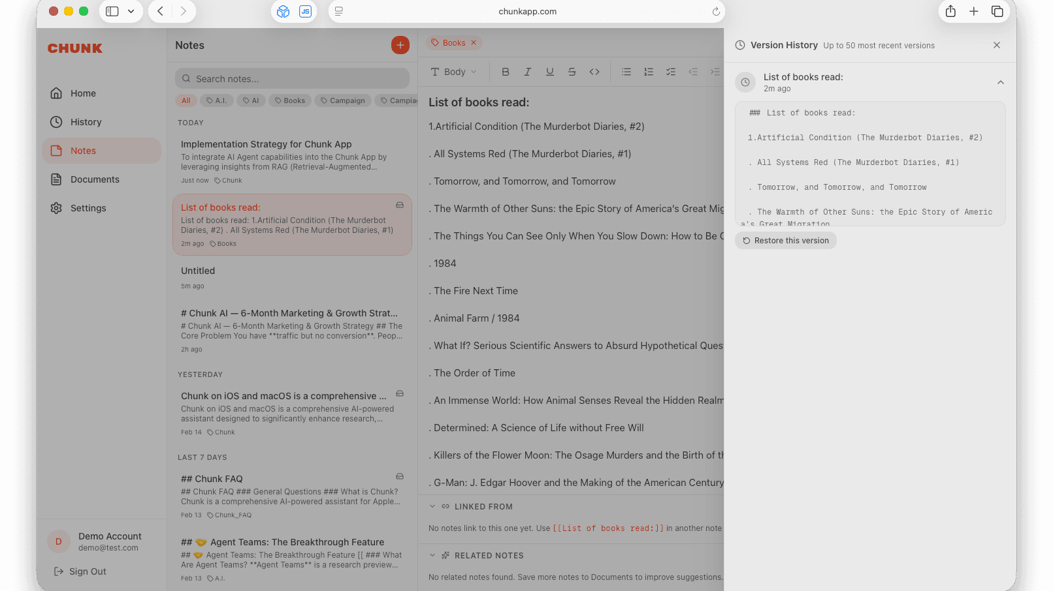Click the Search notes input field
The width and height of the screenshot is (1053, 591).
[292, 79]
